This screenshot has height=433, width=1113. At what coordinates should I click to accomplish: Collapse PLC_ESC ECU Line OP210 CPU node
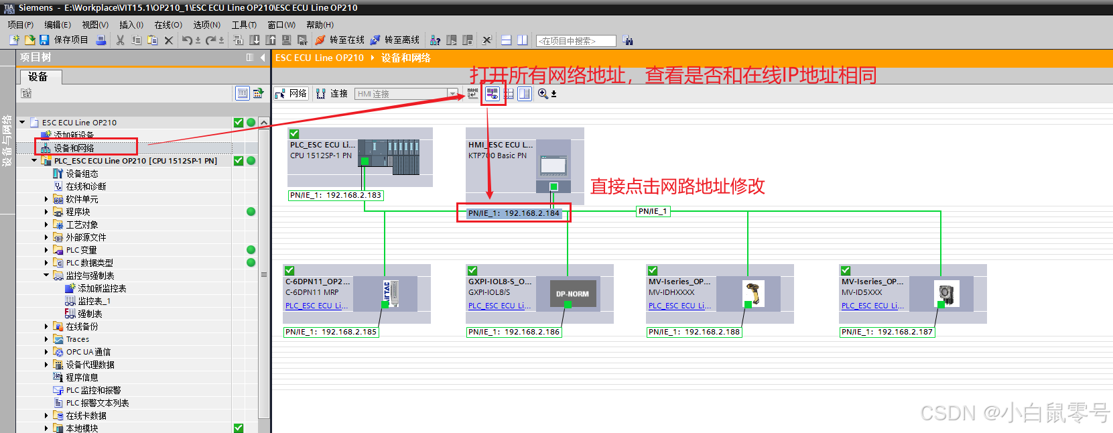[34, 161]
